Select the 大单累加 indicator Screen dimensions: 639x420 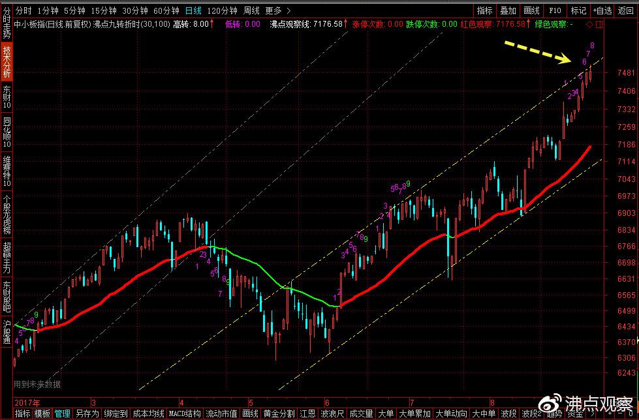pyautogui.click(x=414, y=413)
